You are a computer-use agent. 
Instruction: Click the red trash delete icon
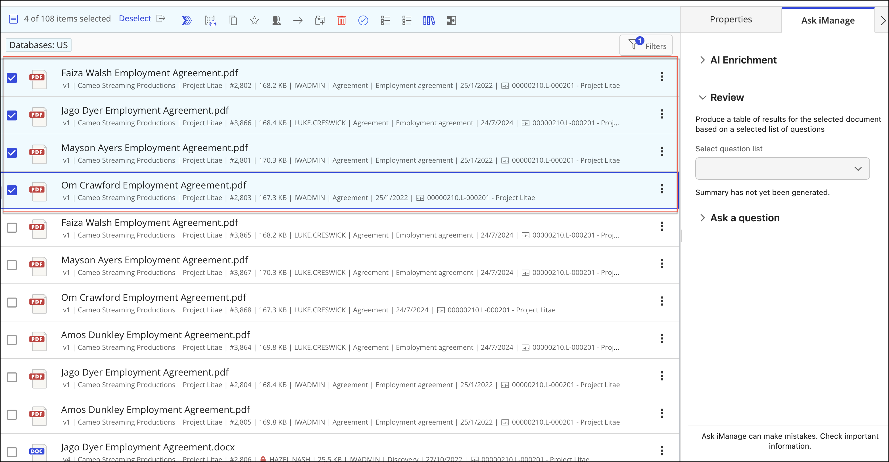click(x=342, y=21)
